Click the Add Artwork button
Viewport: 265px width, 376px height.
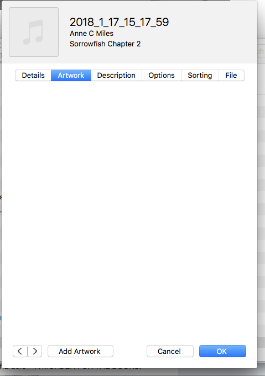pos(80,351)
